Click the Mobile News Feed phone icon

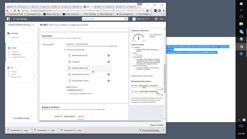69,56
